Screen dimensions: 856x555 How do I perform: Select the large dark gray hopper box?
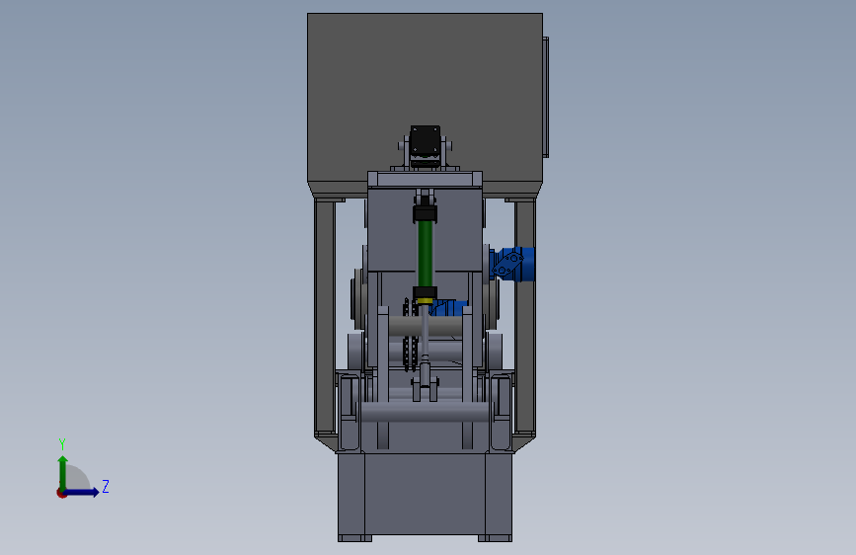425,99
